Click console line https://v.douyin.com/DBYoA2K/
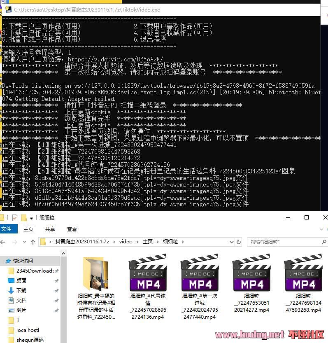This screenshot has height=343, width=328. click(115, 59)
